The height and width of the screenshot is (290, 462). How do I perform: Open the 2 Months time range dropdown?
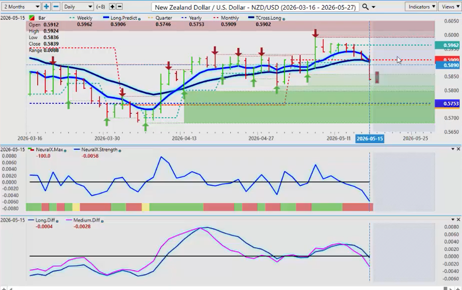21,6
